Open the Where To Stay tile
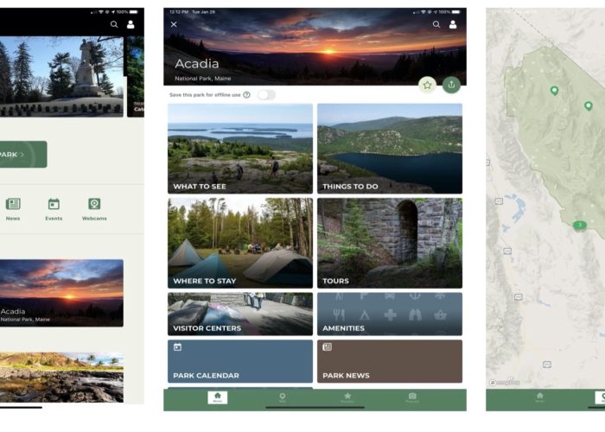The height and width of the screenshot is (432, 605). pos(240,243)
